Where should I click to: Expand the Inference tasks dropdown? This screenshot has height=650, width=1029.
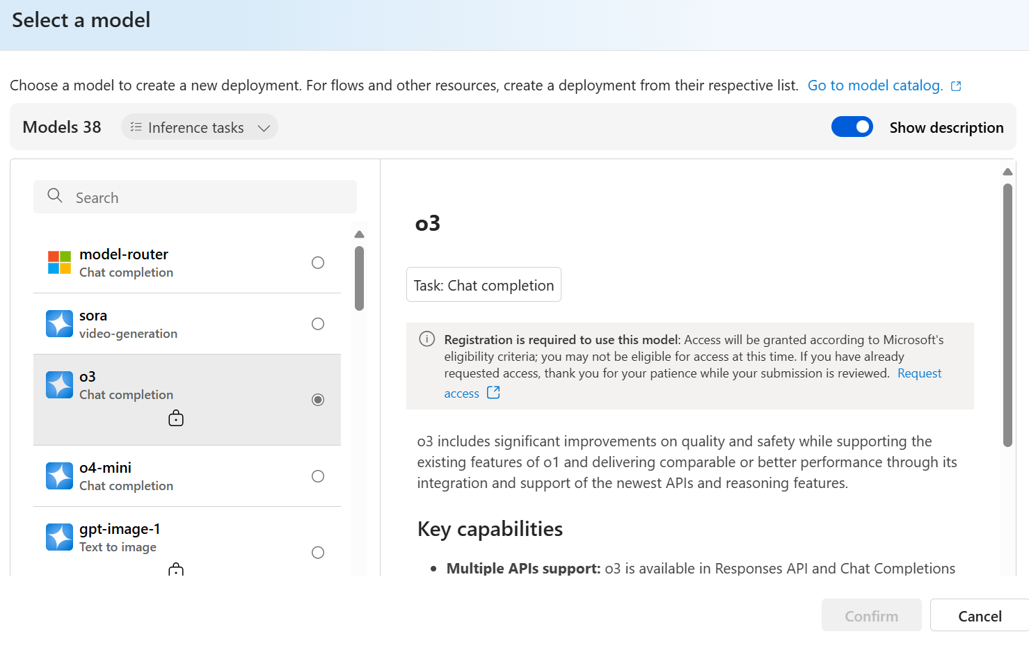click(200, 127)
